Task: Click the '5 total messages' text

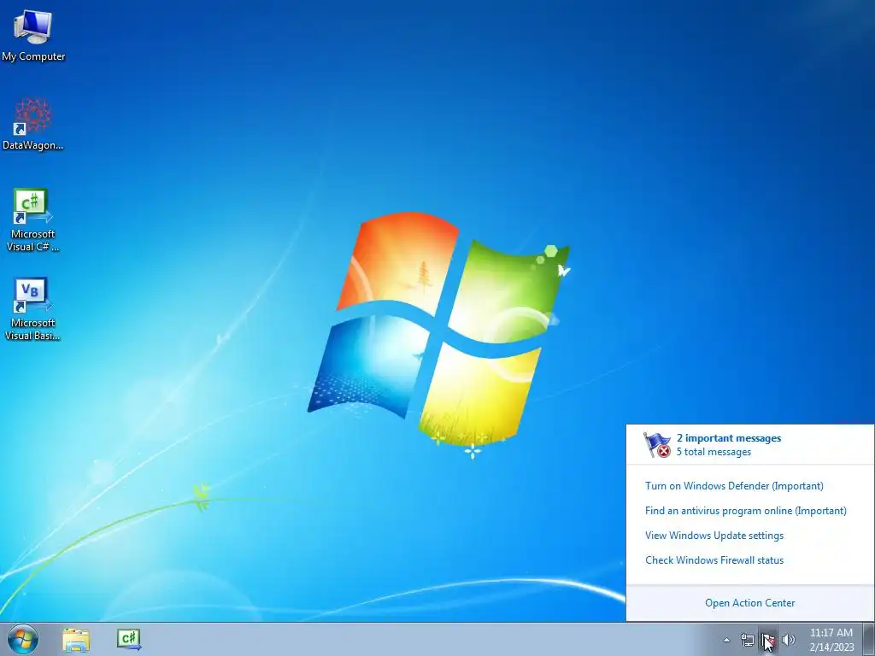Action: tap(714, 452)
